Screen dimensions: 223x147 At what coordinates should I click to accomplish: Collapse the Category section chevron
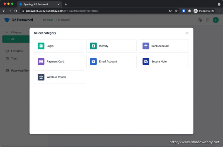[x=7, y=32]
